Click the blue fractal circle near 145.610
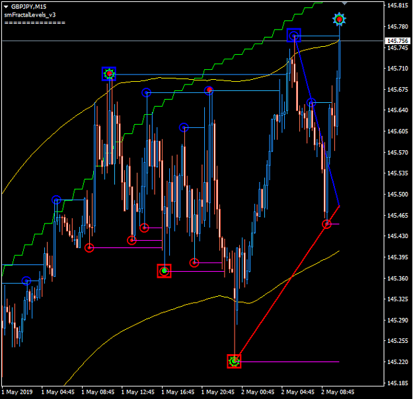Viewport: 413px width, 399px height. point(184,127)
